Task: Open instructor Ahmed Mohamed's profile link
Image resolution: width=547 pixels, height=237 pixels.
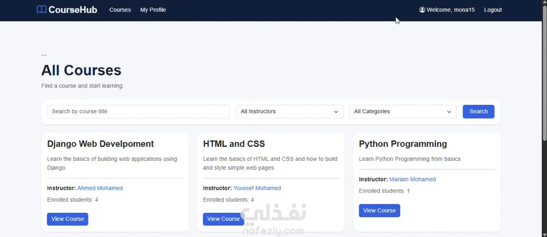Action: (100, 188)
